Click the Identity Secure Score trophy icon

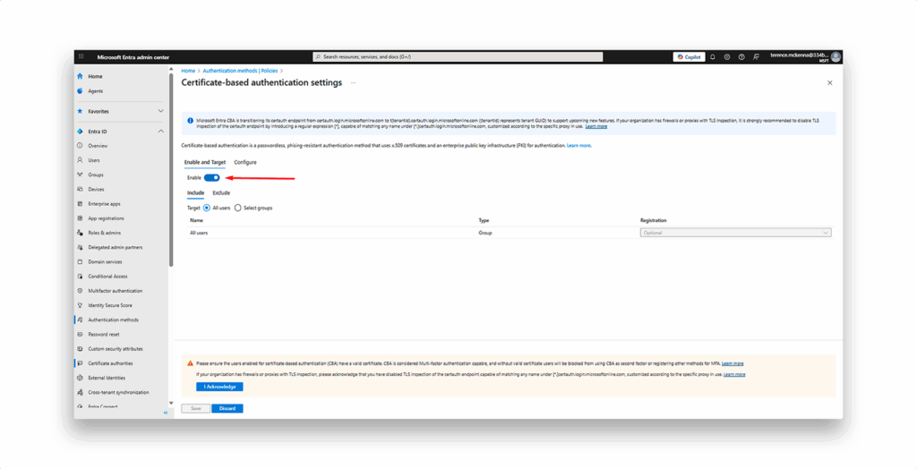[80, 305]
